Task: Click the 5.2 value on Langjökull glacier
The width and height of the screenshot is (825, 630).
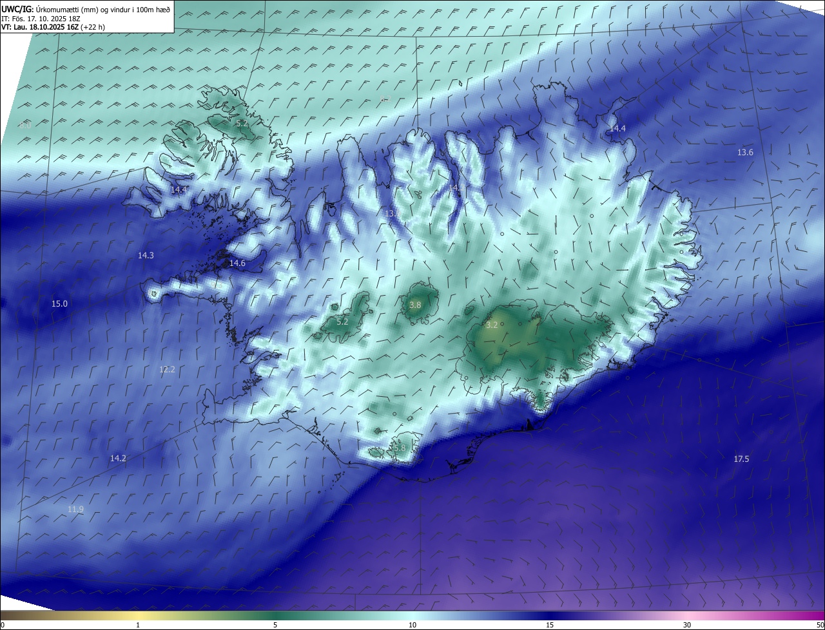Action: [342, 321]
